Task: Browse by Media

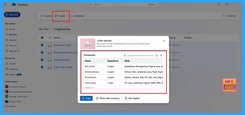Action: click(x=10, y=75)
